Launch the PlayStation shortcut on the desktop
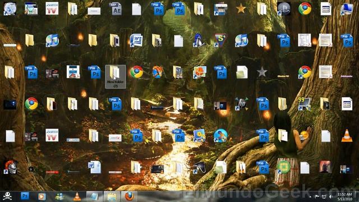The width and height of the screenshot is (359, 202). (x=284, y=9)
